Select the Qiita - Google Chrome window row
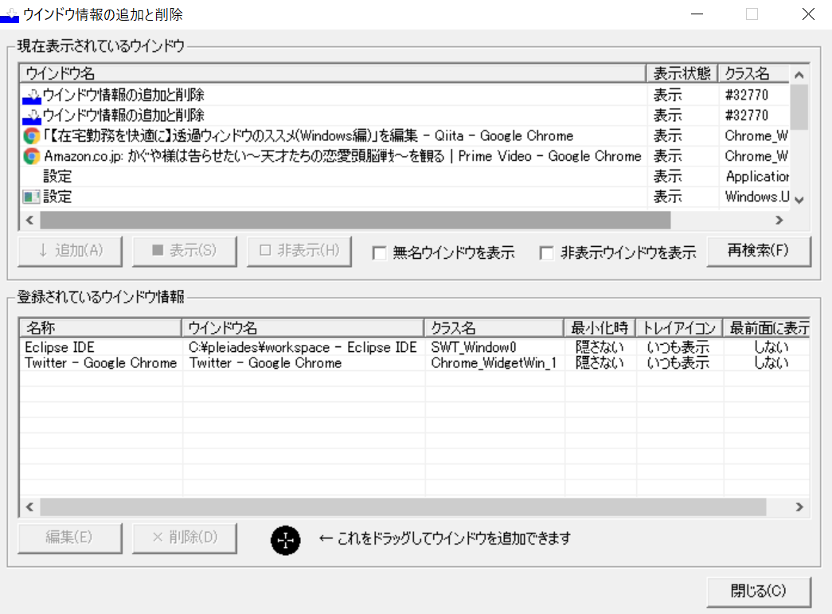This screenshot has height=614, width=832. pos(404,136)
